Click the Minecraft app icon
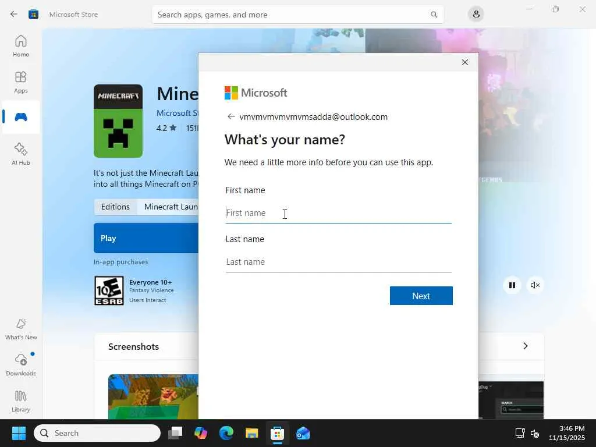This screenshot has height=447, width=596. (x=118, y=121)
